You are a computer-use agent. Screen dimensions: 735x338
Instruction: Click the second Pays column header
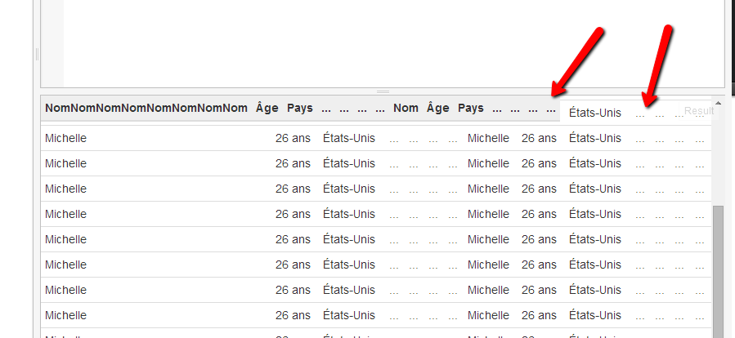coord(471,108)
